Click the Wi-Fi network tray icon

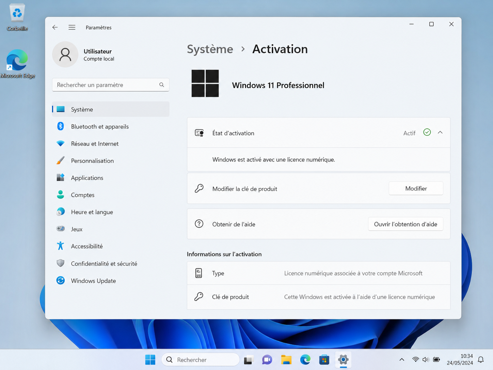coord(415,359)
